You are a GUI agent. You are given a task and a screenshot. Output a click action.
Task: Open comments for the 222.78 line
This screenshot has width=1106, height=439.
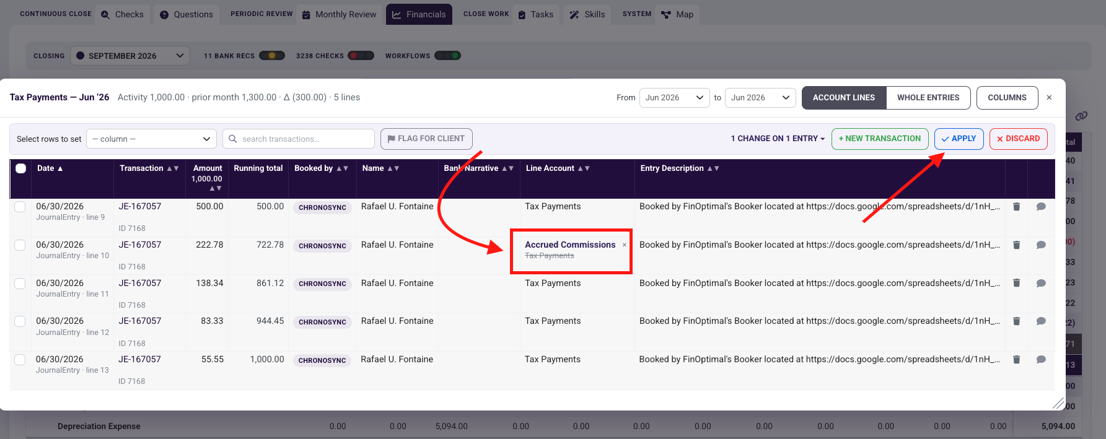pyautogui.click(x=1041, y=245)
